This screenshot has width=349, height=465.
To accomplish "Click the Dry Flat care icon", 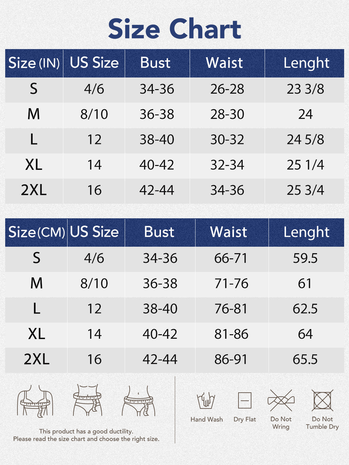I will pyautogui.click(x=245, y=401).
